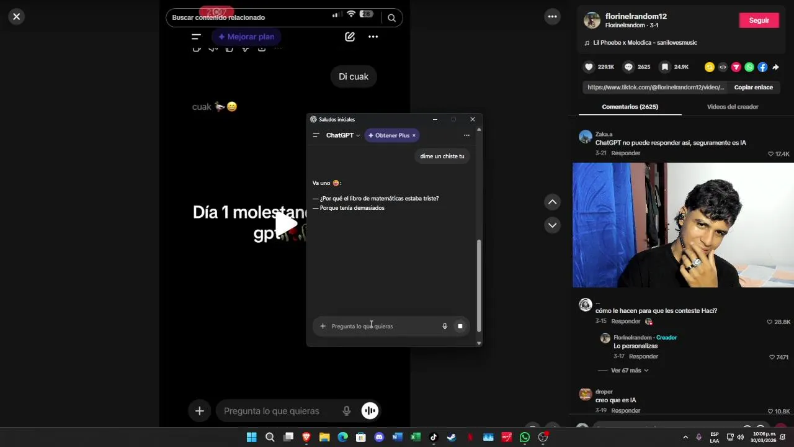Save video with bookmark icon
The image size is (794, 447).
(x=665, y=67)
